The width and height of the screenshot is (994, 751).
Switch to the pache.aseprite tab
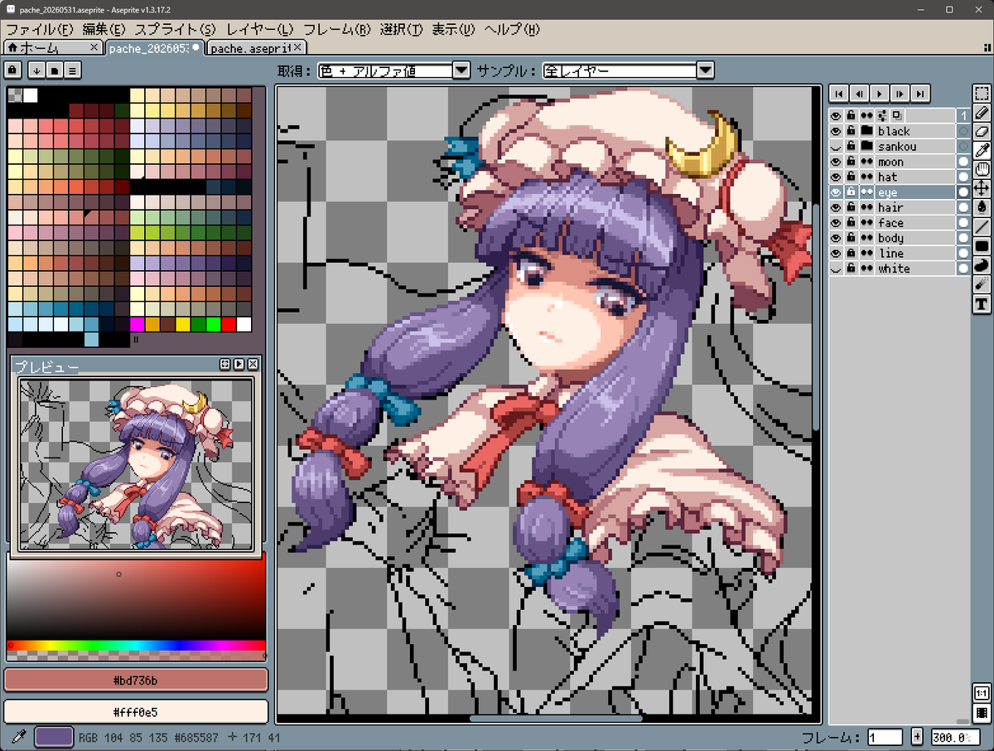point(257,47)
